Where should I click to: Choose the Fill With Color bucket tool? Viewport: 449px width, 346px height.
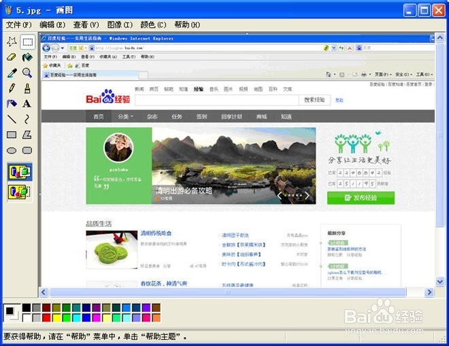(x=27, y=58)
